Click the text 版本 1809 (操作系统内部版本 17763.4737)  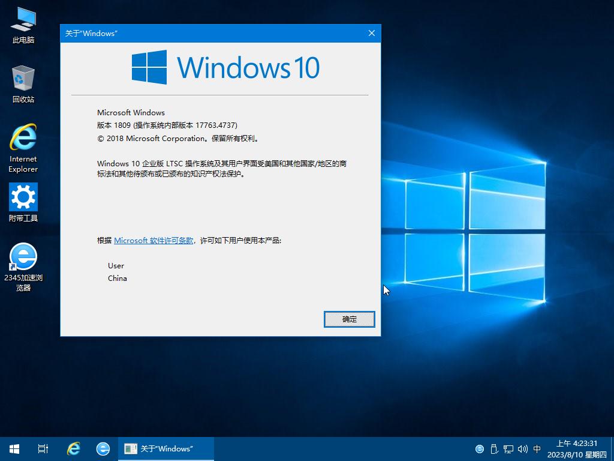[x=167, y=125]
